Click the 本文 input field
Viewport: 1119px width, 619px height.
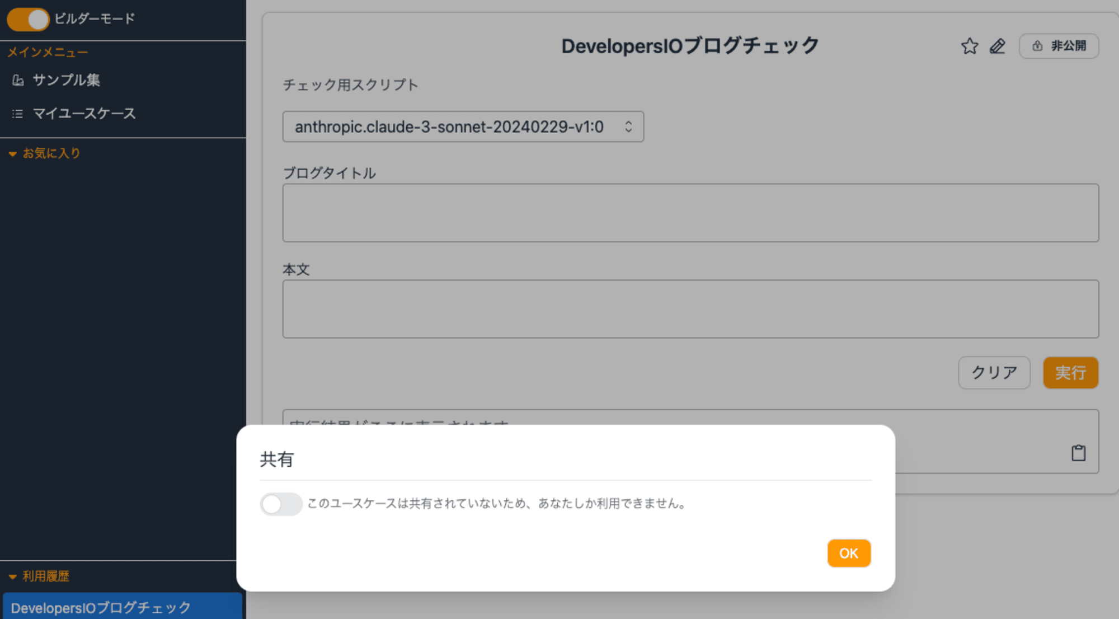(x=690, y=309)
